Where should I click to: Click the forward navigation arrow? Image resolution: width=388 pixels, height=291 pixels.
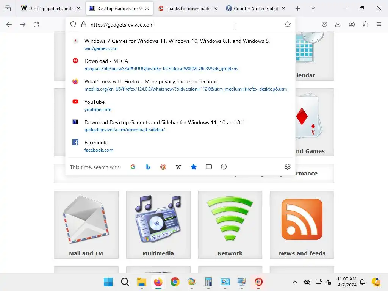[23, 25]
